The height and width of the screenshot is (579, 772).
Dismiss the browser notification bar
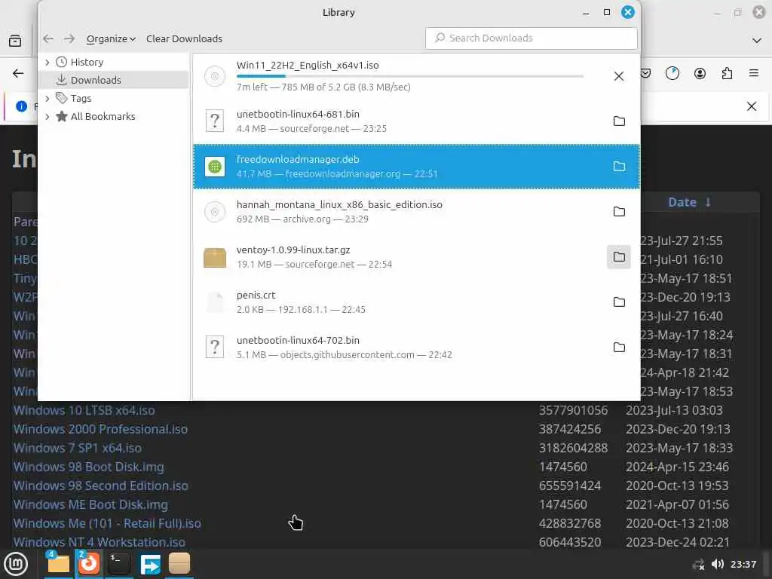[752, 106]
